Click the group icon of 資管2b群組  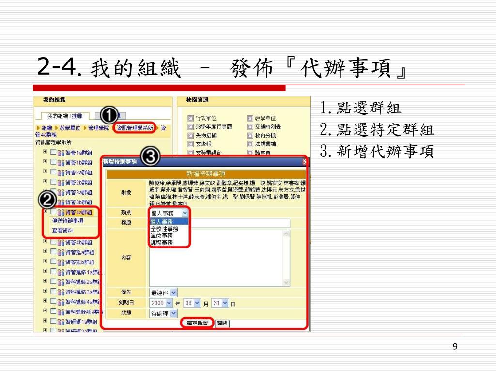pyautogui.click(x=61, y=183)
